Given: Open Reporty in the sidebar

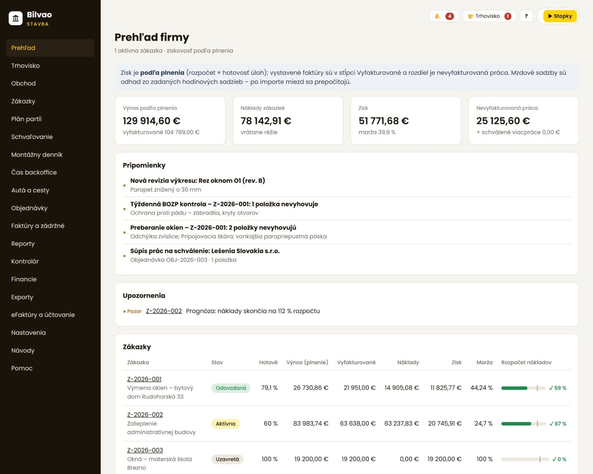Looking at the screenshot, I should point(50,243).
